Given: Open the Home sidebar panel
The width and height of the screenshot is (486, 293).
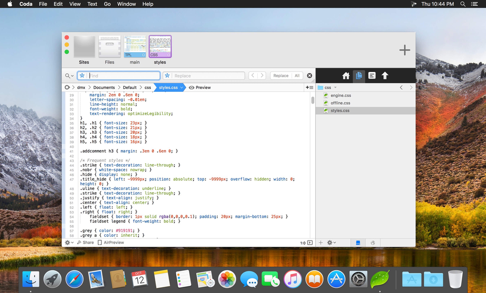Looking at the screenshot, I should coord(346,76).
